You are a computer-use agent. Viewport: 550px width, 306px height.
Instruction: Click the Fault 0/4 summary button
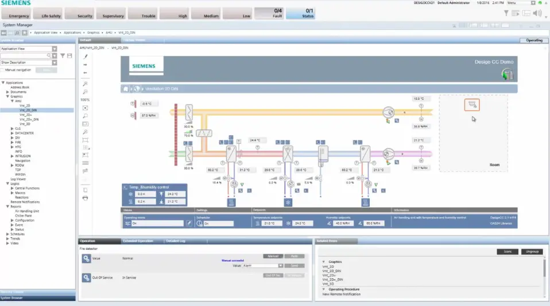coord(269,13)
